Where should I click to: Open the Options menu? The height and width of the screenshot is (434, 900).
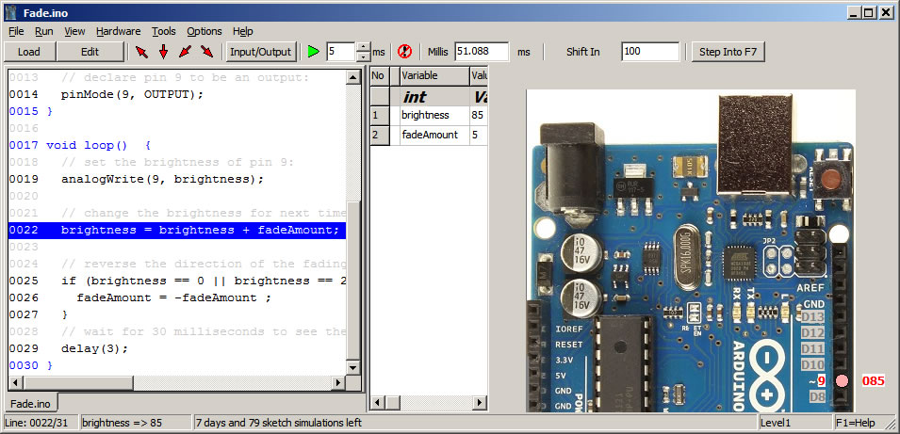click(204, 31)
